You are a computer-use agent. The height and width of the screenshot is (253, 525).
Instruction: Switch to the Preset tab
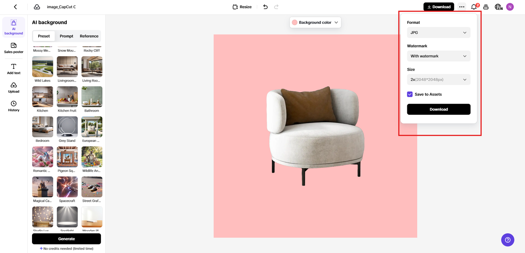tap(44, 36)
